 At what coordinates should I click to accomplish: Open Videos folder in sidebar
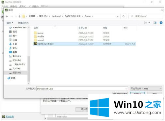[x=13, y=32]
